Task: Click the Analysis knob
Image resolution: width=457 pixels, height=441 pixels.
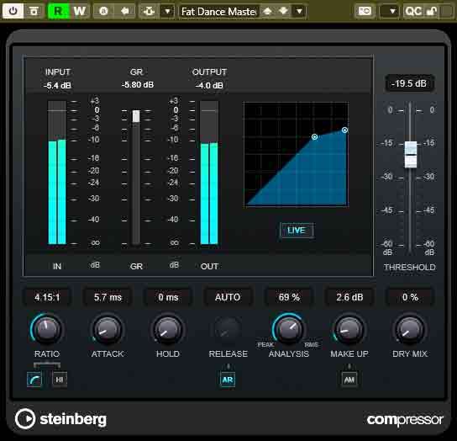Action: [x=289, y=329]
